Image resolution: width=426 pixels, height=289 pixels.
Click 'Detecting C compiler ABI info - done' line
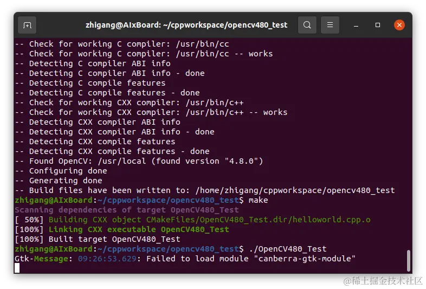(110, 73)
